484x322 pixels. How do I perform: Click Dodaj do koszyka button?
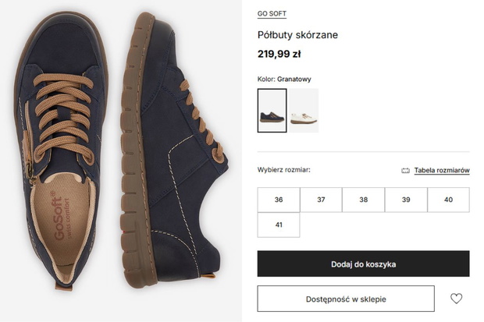(x=363, y=264)
